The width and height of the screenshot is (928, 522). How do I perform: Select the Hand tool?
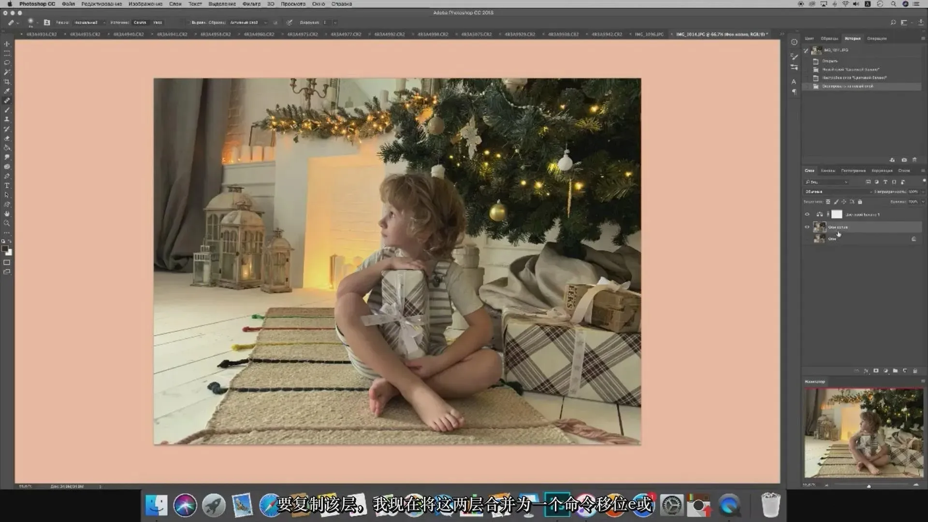coord(7,214)
